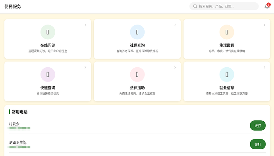Open the 生活缴费 title
This screenshot has height=156, width=274.
[227, 45]
